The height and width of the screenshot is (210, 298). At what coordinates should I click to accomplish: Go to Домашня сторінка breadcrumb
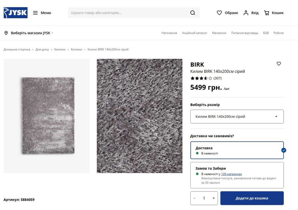[17, 49]
